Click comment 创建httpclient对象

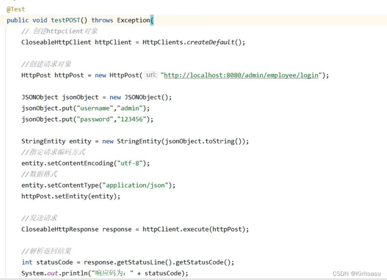[x=59, y=31]
